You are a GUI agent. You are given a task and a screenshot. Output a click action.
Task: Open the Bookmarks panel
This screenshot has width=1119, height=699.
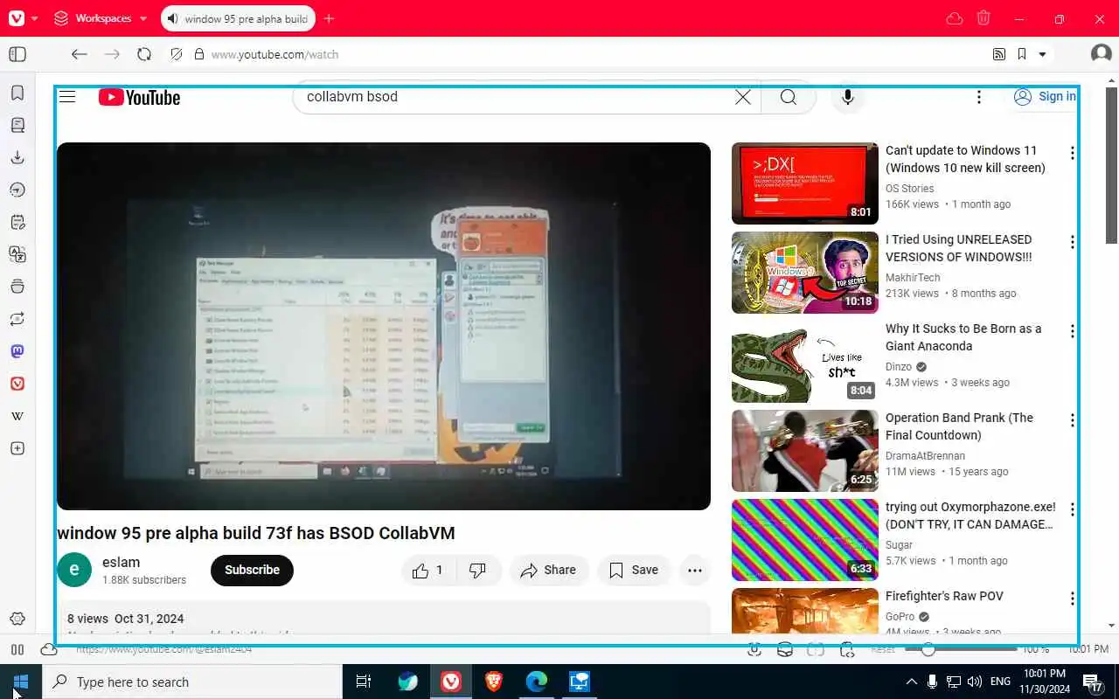pyautogui.click(x=17, y=93)
